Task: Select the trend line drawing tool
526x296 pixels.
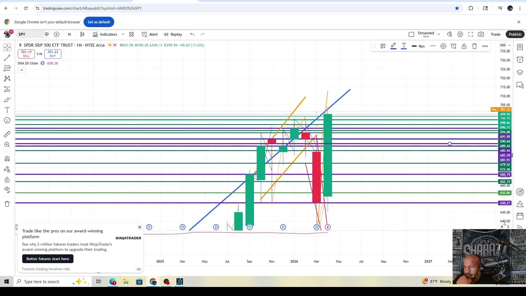Action: point(7,58)
